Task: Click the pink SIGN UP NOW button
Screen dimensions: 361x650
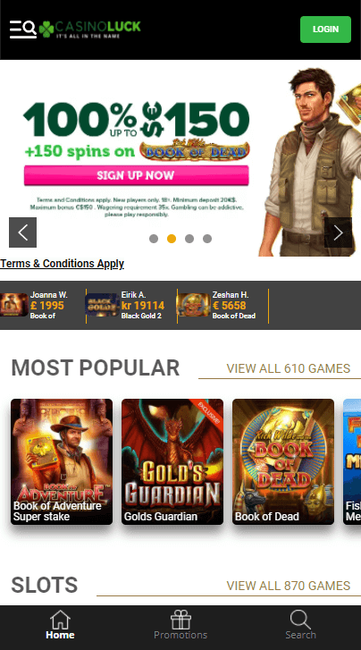Action: (x=137, y=175)
